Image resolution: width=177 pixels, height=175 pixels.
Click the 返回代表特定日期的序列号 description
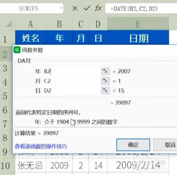pos(48,112)
